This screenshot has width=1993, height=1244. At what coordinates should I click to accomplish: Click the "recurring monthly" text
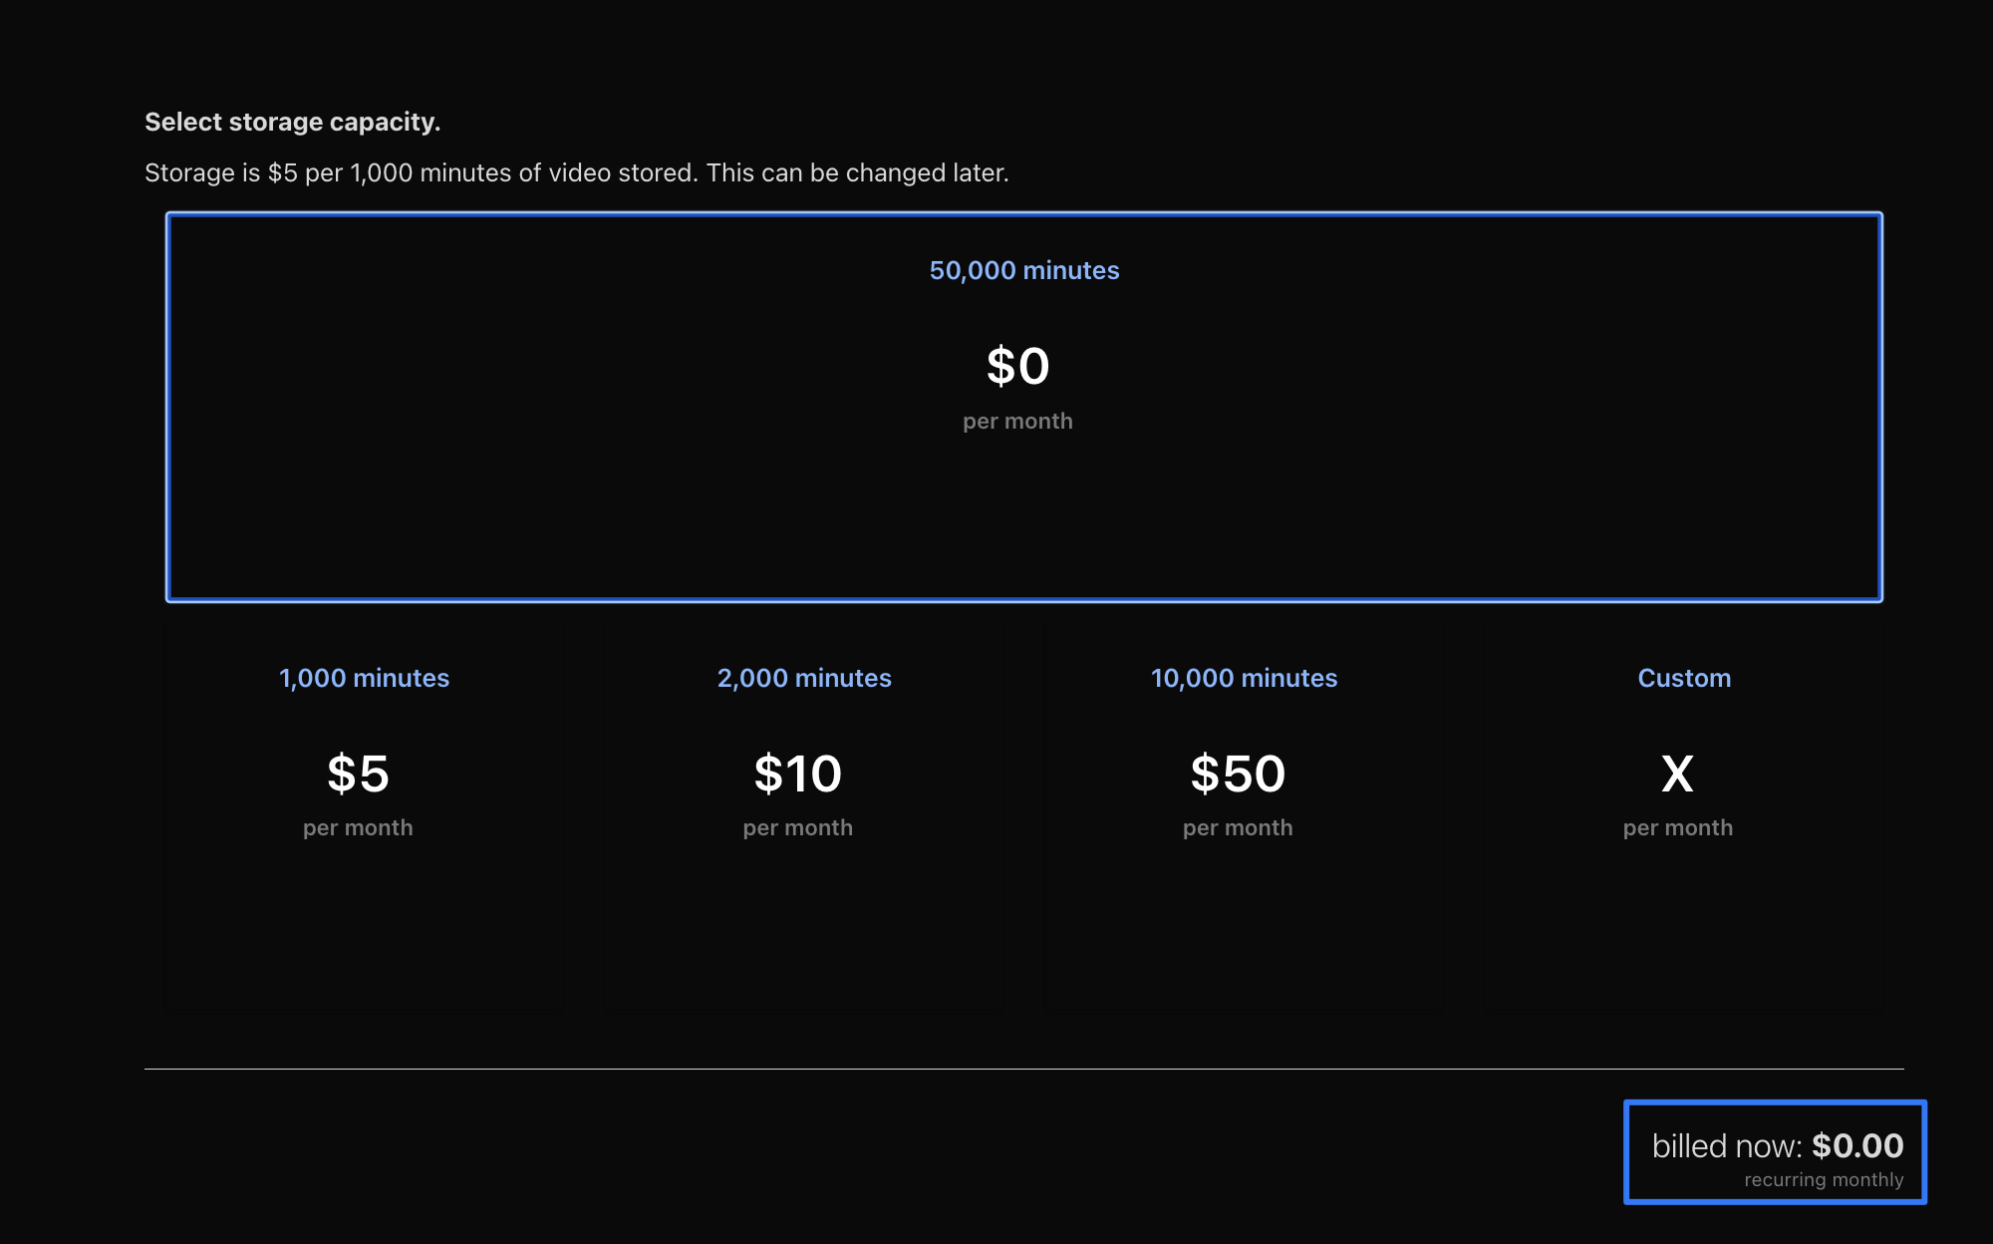[1823, 1180]
